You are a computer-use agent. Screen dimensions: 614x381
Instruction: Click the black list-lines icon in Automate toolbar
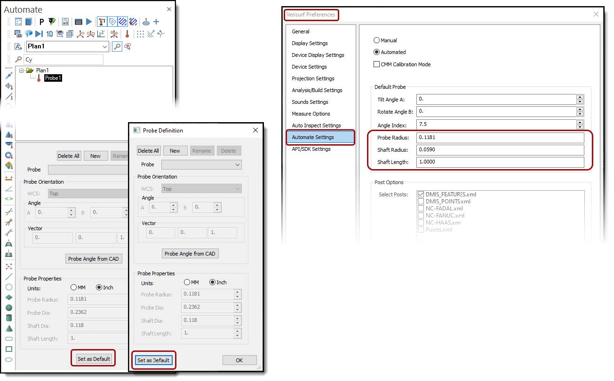click(79, 22)
